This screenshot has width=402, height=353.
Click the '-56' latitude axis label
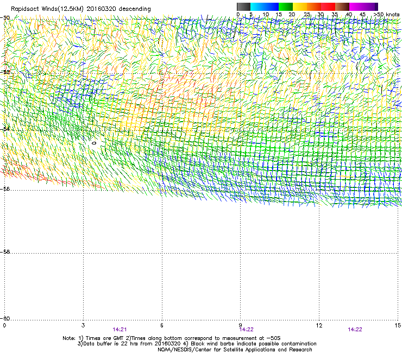5,188
